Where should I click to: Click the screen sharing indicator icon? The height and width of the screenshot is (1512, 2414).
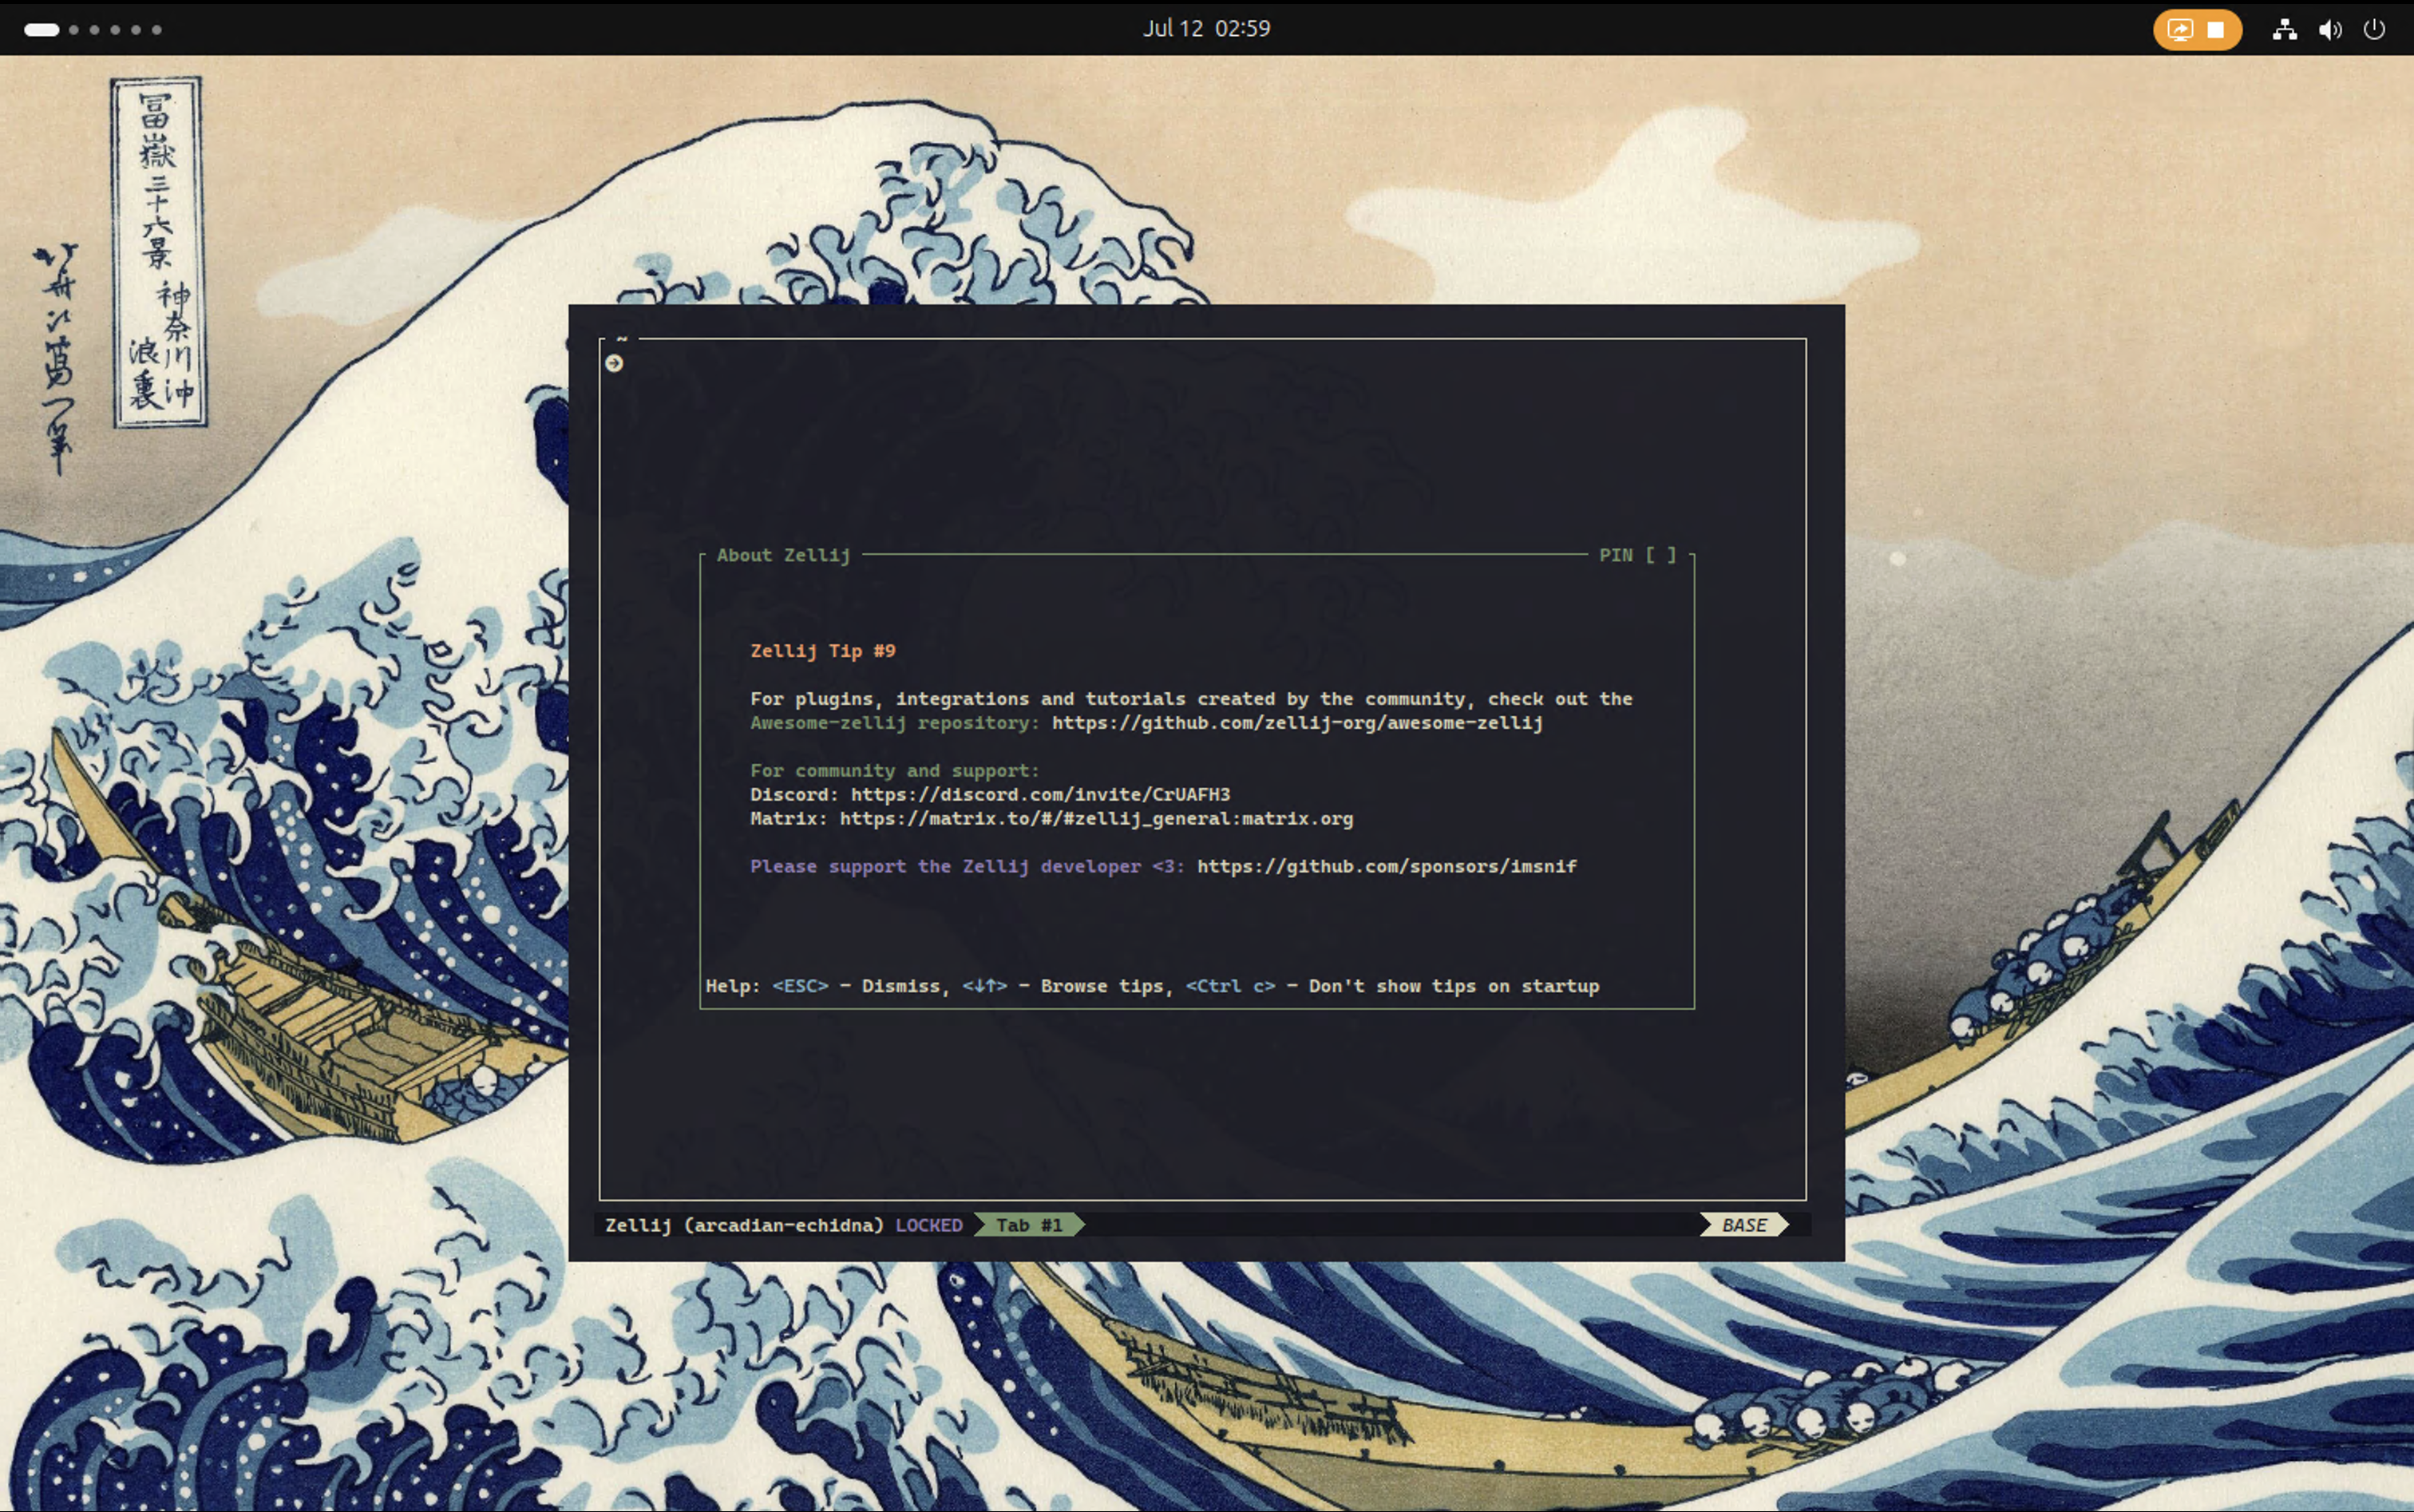click(2179, 29)
